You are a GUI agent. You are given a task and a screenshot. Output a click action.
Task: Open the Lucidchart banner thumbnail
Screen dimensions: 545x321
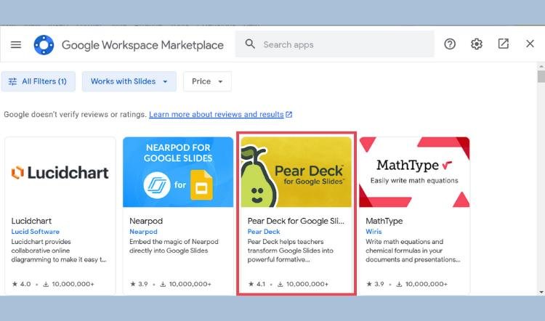coord(60,172)
